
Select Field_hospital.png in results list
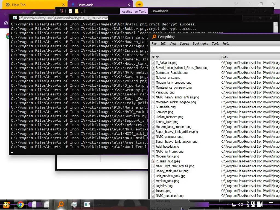(x=167, y=147)
